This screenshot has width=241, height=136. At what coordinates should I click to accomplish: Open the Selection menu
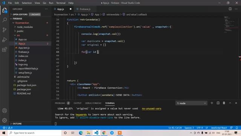pos(27,3)
